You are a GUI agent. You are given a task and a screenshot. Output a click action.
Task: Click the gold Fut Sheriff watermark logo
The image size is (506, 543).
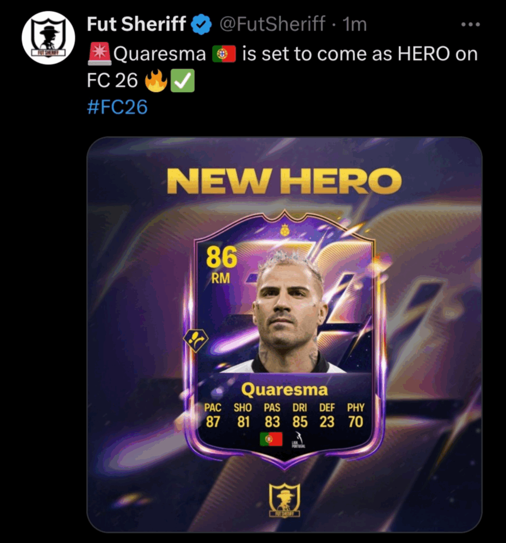pos(285,500)
